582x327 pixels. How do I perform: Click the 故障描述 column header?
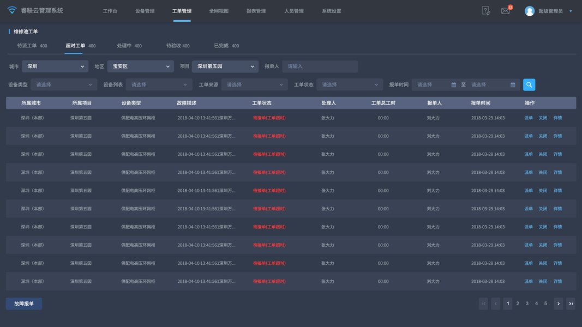click(187, 103)
